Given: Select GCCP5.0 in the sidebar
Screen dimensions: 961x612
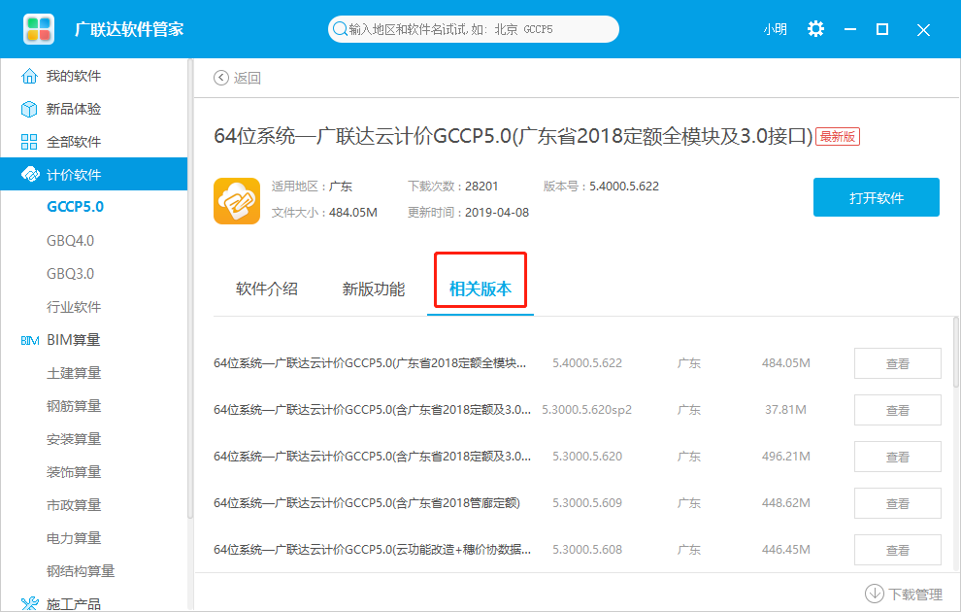Looking at the screenshot, I should point(76,207).
